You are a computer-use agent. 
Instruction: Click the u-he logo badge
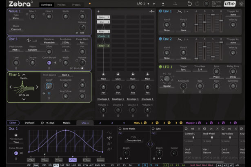pyautogui.click(x=230, y=4)
